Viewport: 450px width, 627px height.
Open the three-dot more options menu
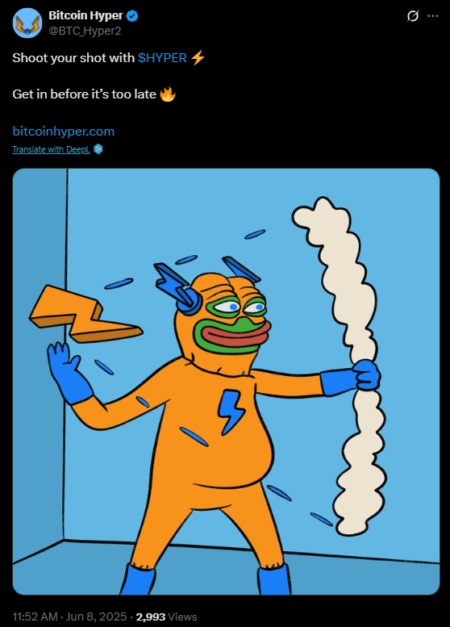pos(433,16)
